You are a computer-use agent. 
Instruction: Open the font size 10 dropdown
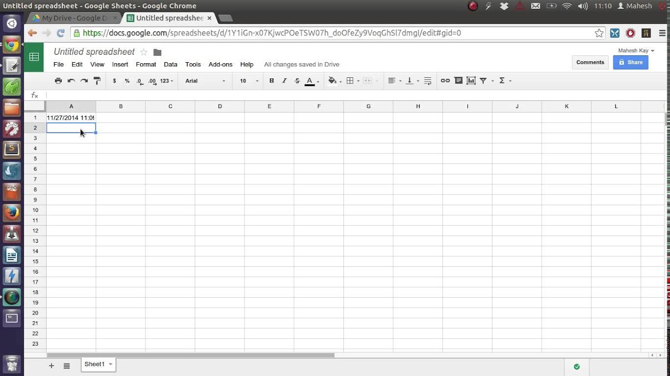(249, 81)
